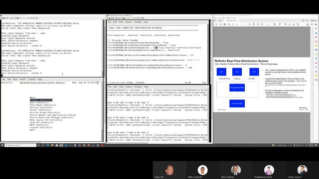319x179 pixels.
Task: Click Sign In in the PDF reader
Action: point(314,20)
